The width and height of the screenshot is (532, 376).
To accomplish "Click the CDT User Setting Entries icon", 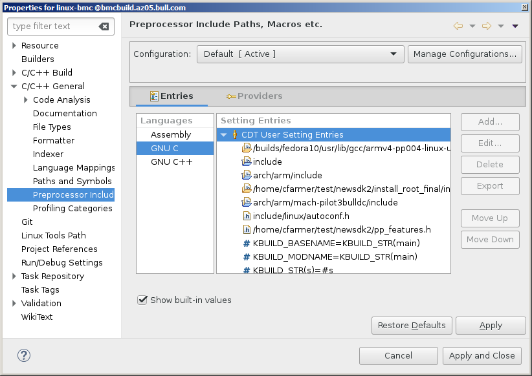I will pyautogui.click(x=234, y=134).
